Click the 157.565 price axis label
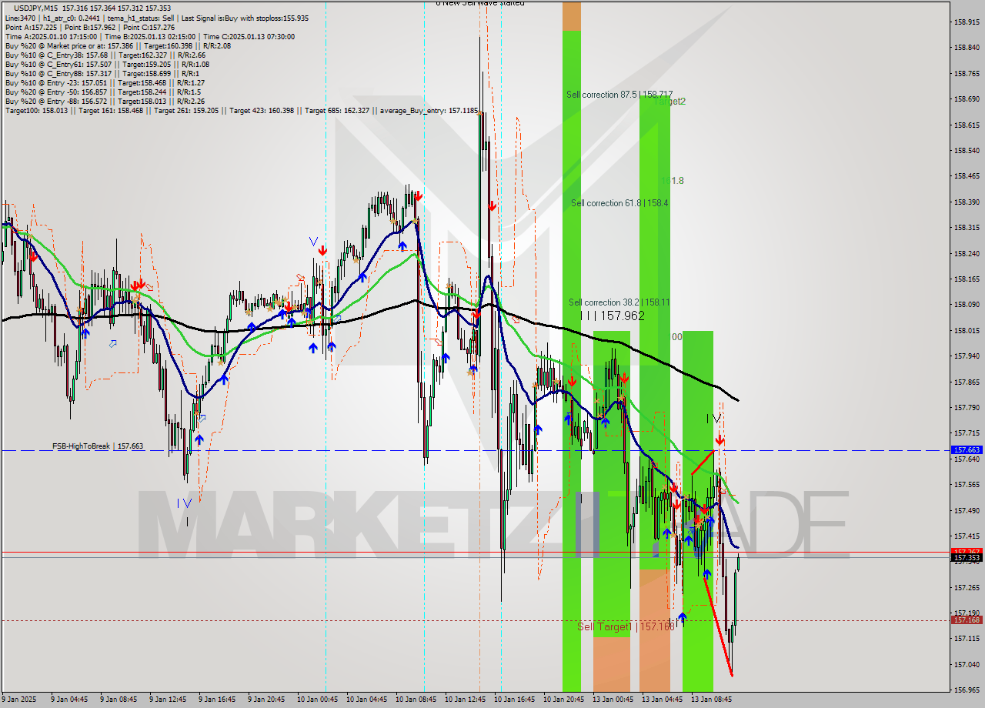The height and width of the screenshot is (708, 985). 966,484
